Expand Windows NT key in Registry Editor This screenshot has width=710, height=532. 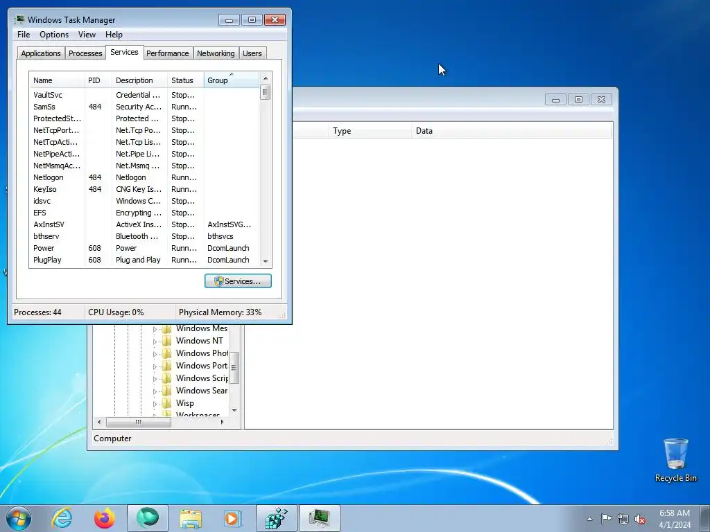tap(155, 342)
